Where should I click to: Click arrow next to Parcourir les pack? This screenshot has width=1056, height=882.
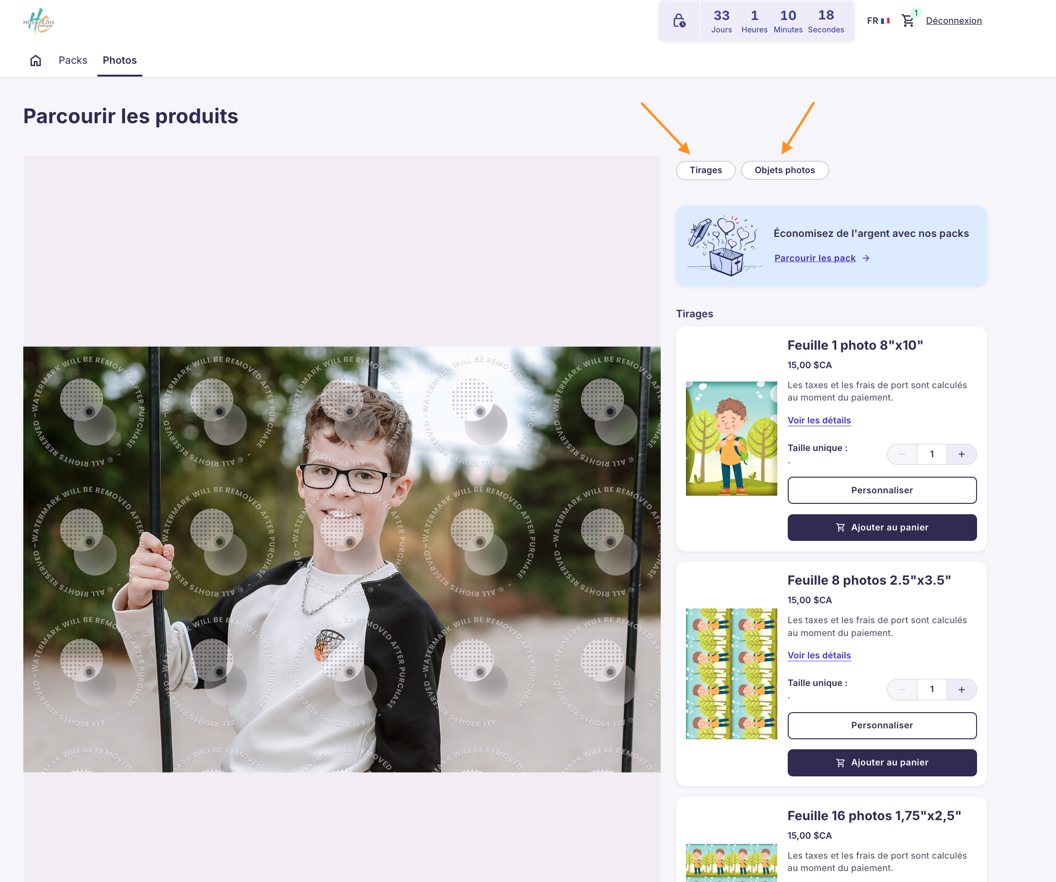(865, 258)
